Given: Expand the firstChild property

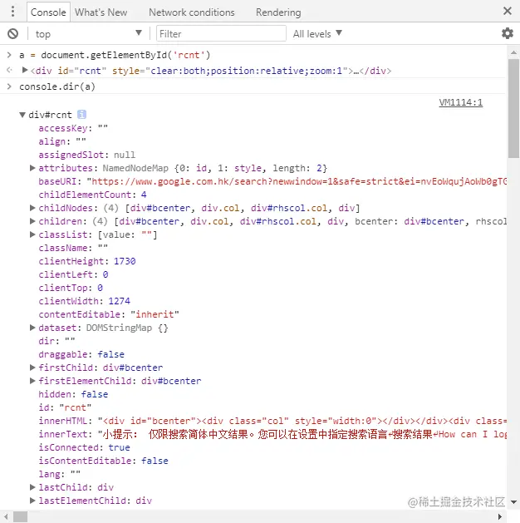Looking at the screenshot, I should [x=32, y=368].
